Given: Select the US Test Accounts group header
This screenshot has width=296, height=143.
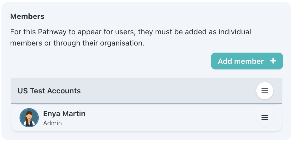Looking at the screenshot, I should 147,91.
